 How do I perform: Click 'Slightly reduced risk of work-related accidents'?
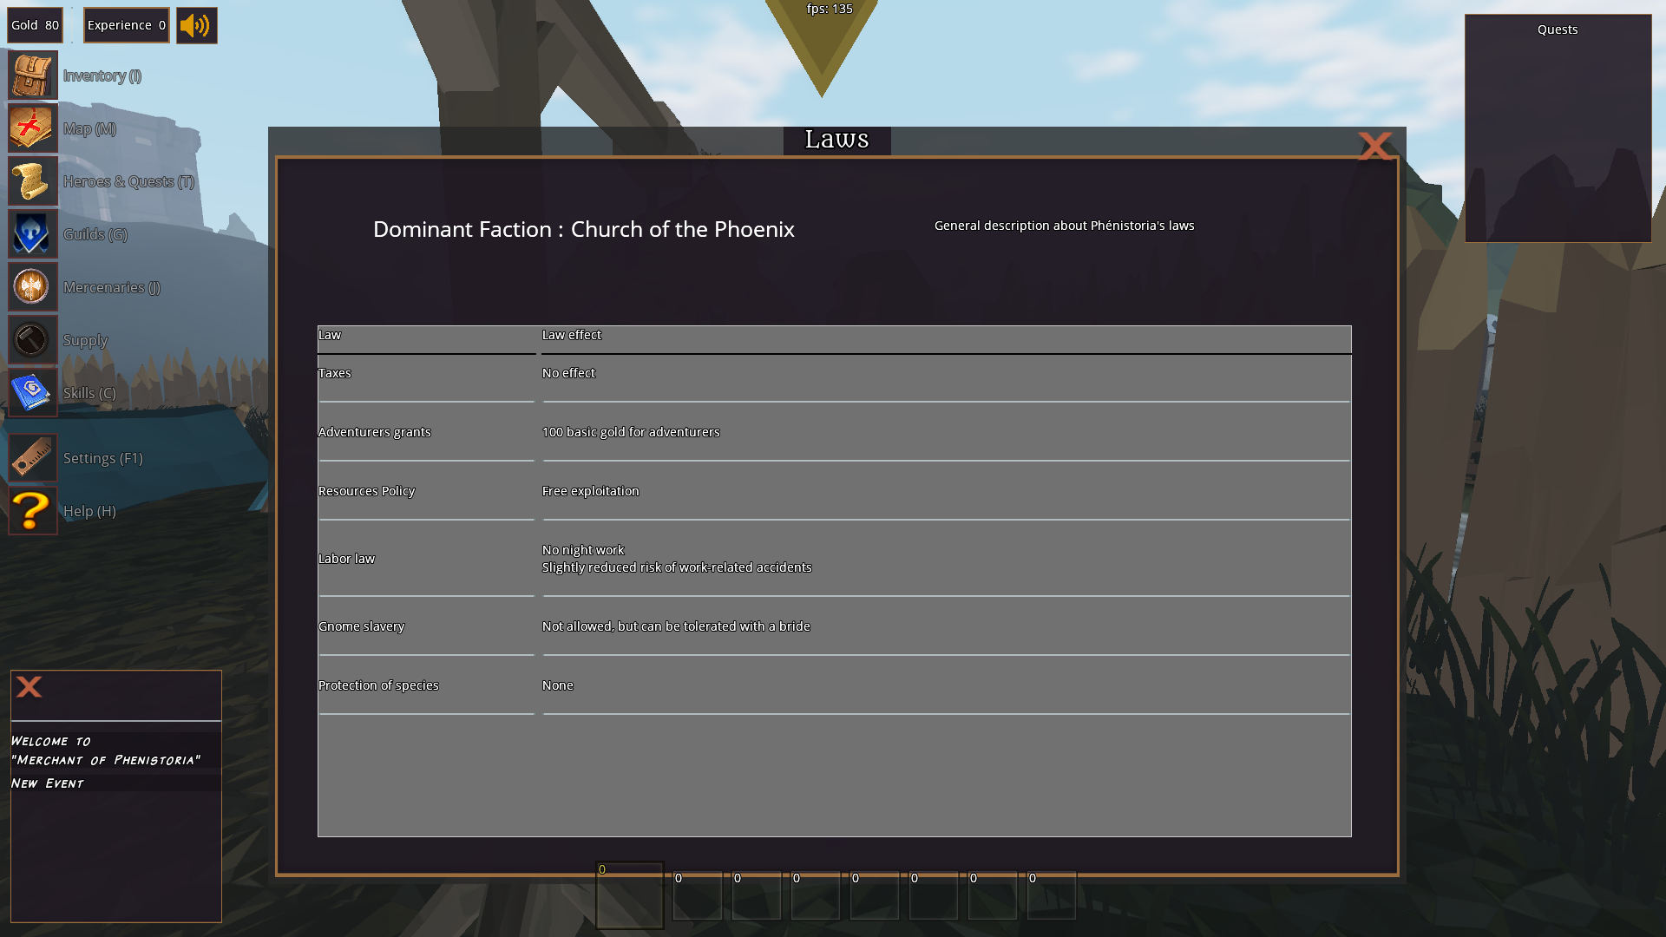pyautogui.click(x=677, y=567)
